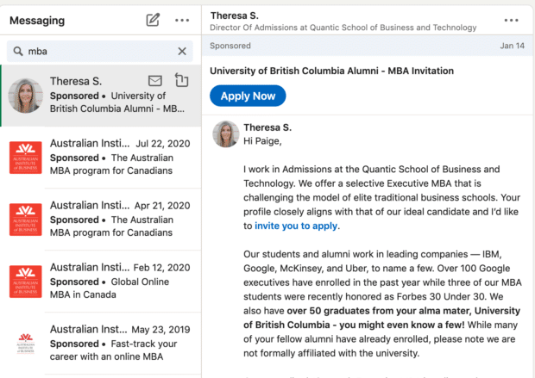Open Australian Institute message from Jul 22, 2020
The width and height of the screenshot is (535, 378).
(x=101, y=158)
